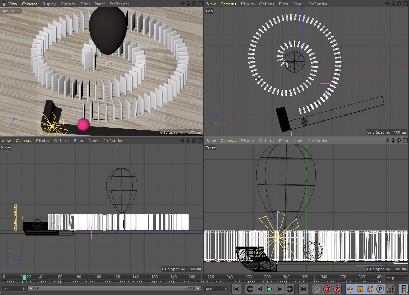Click right arrow of timeline range slider
The image size is (409, 295).
point(199,289)
